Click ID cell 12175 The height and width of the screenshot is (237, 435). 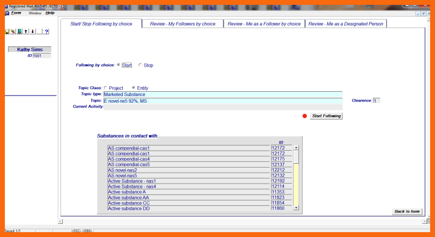(282, 159)
